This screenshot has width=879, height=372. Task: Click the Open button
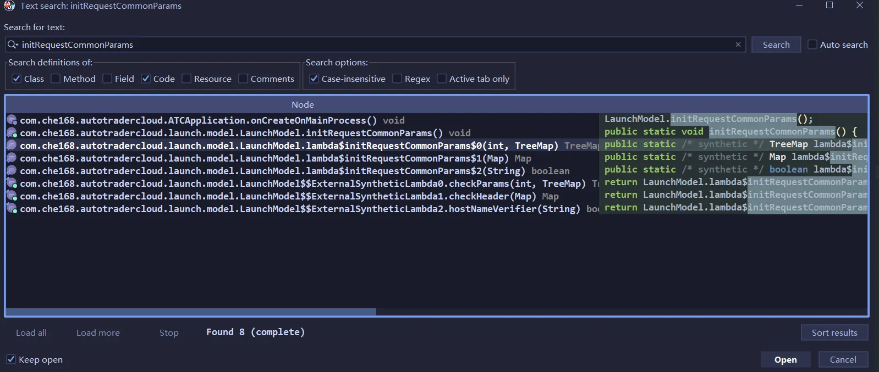coord(785,359)
